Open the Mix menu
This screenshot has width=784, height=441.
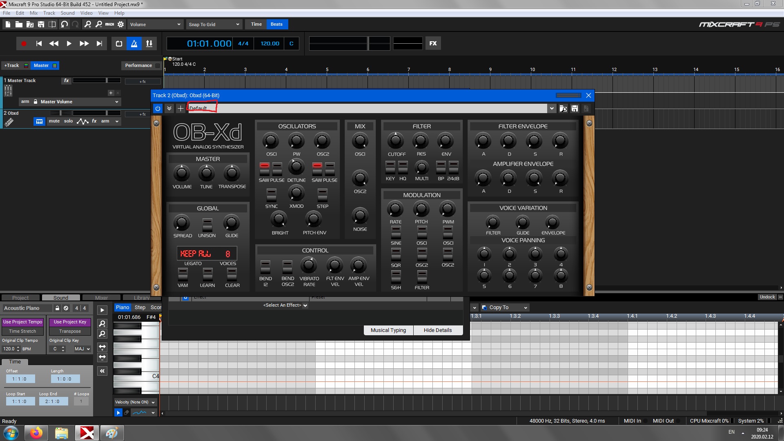[x=33, y=13]
